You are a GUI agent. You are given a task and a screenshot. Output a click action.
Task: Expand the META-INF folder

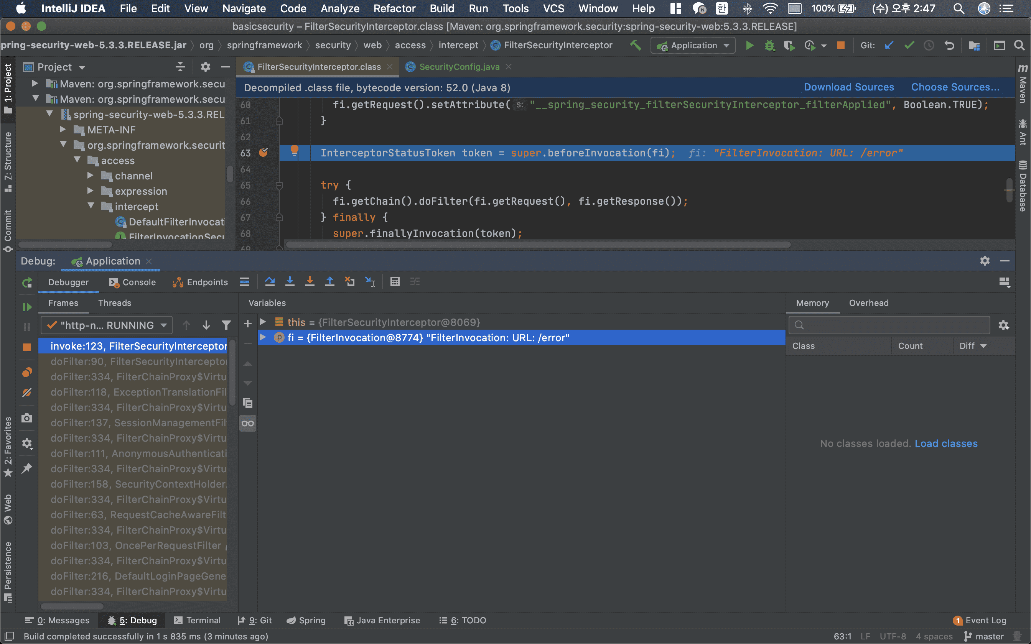63,130
